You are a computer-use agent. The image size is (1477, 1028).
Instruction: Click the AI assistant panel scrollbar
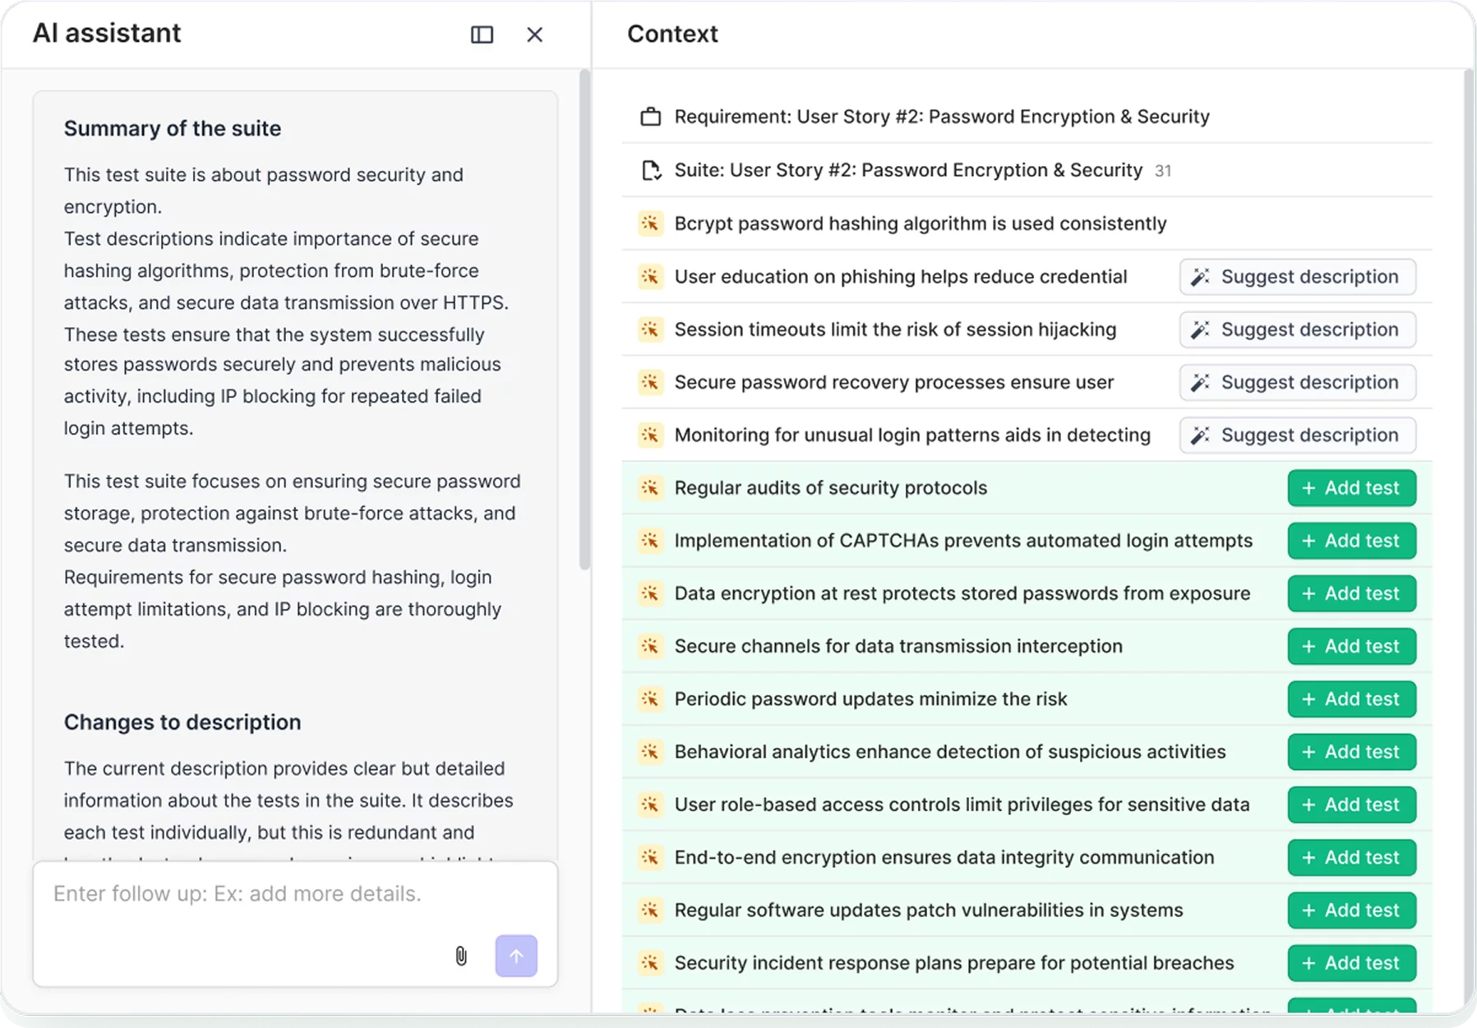click(584, 320)
